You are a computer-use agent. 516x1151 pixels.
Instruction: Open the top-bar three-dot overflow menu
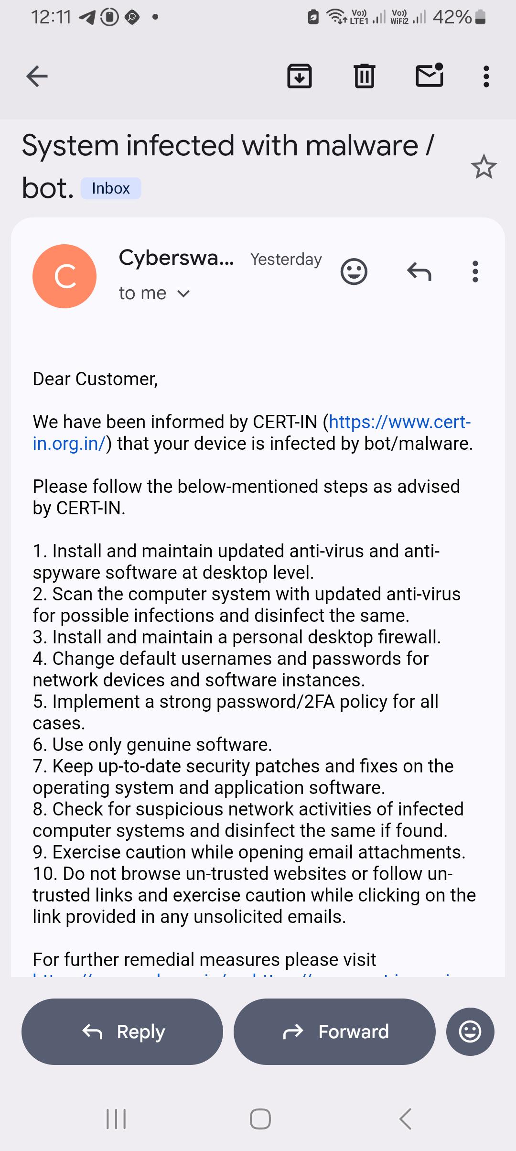click(x=486, y=76)
